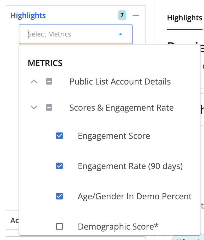This screenshot has width=204, height=240.
Task: Collapse the Highlights section with the minus icon
Action: click(x=136, y=15)
